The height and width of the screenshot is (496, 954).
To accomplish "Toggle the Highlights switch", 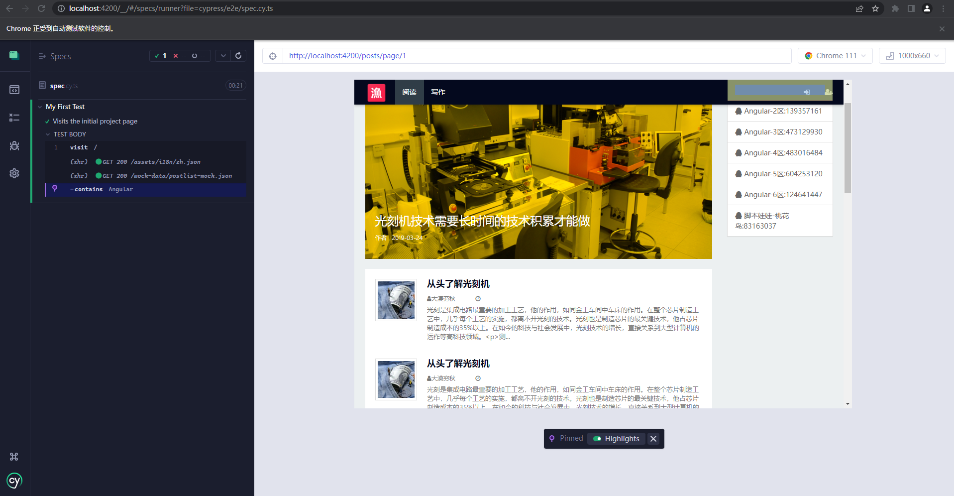I will pyautogui.click(x=597, y=439).
